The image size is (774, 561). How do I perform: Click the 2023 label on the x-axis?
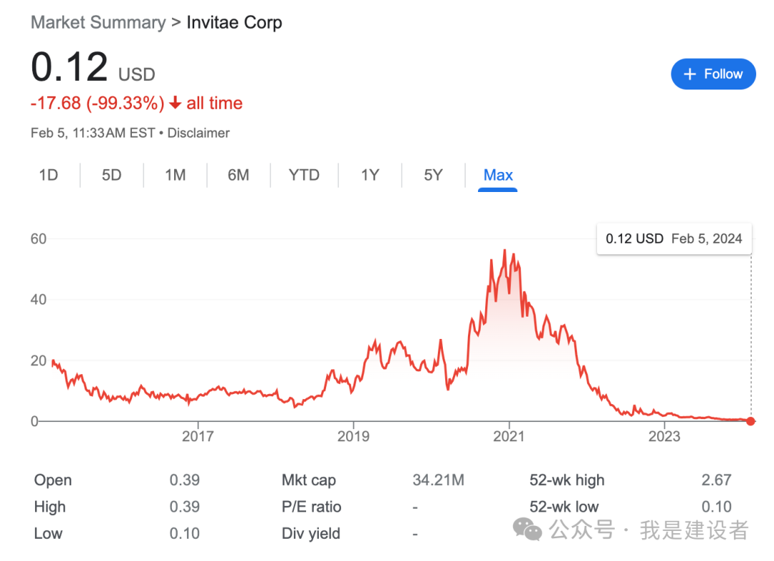coord(664,436)
